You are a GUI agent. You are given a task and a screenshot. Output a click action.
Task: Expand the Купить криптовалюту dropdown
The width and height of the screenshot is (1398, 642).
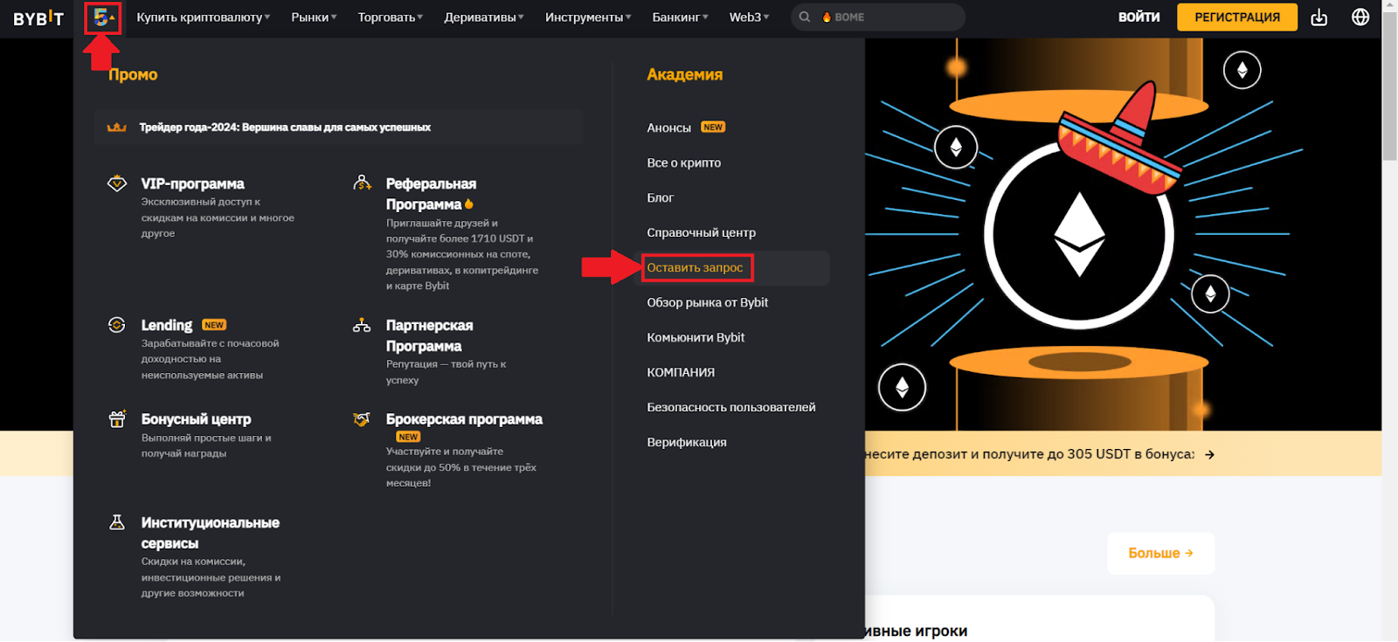tap(204, 17)
